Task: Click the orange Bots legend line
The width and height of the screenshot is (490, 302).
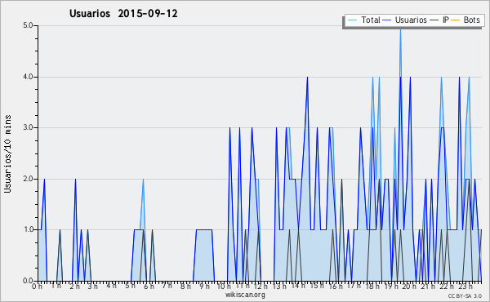Action: tap(456, 20)
